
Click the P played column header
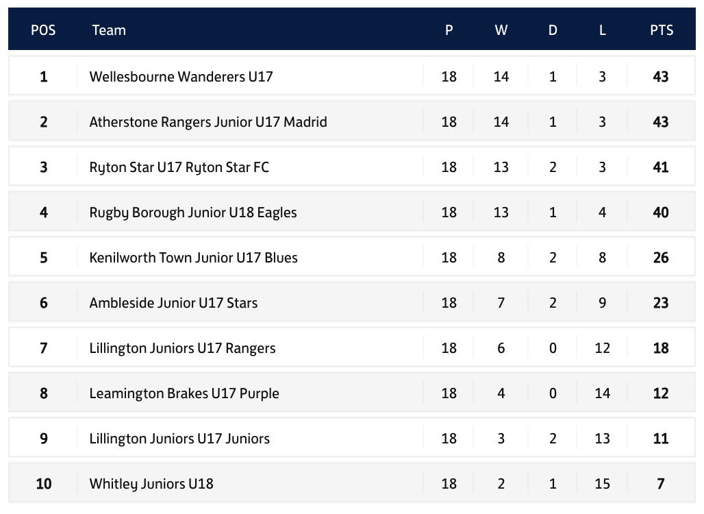point(449,30)
